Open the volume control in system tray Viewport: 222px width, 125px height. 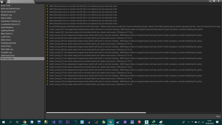pyautogui.click(x=199, y=122)
